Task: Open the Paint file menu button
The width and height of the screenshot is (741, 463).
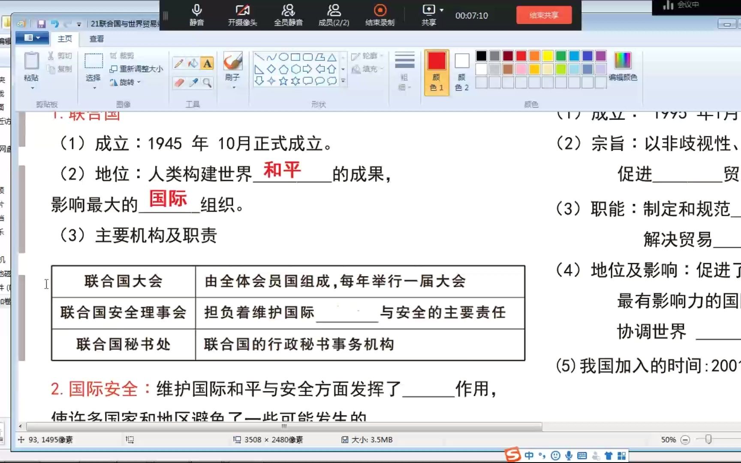Action: [x=33, y=38]
